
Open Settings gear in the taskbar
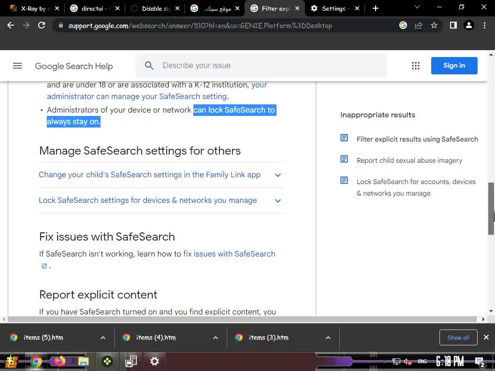pos(154,361)
